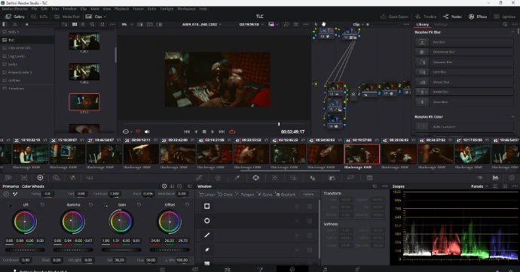Select the hand pan tool in node editor
Screen dimensions: 520x272
point(323,24)
